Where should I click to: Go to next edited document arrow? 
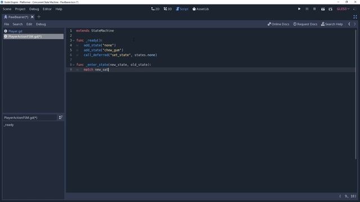(x=355, y=24)
